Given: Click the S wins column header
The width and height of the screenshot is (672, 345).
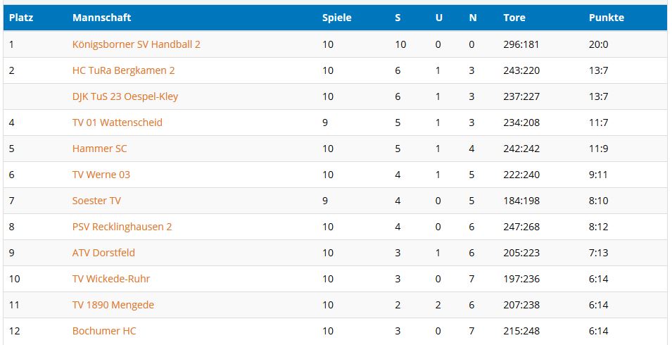Looking at the screenshot, I should (398, 18).
